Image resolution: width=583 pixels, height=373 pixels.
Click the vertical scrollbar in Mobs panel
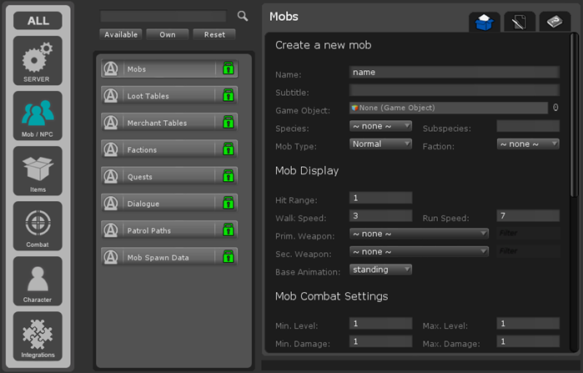click(x=573, y=117)
